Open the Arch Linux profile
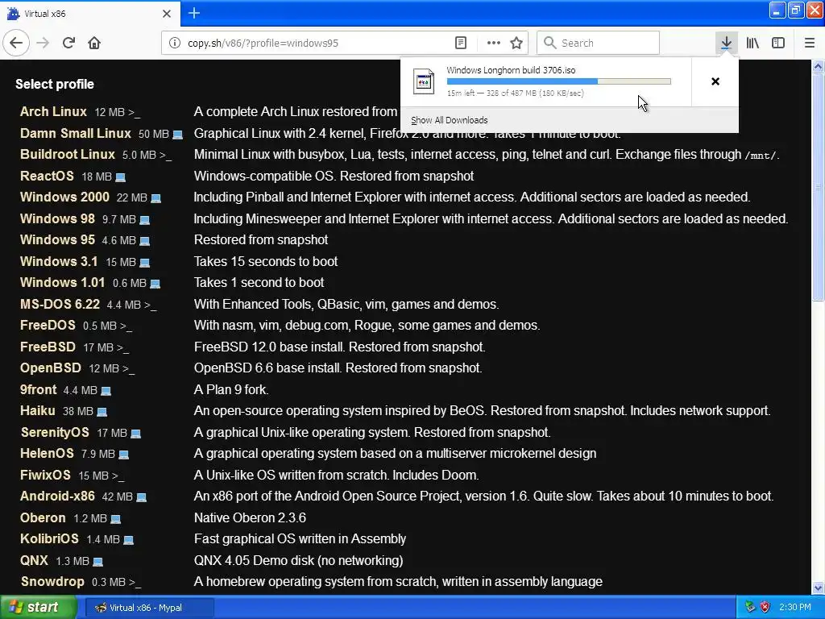825x619 pixels. [53, 111]
